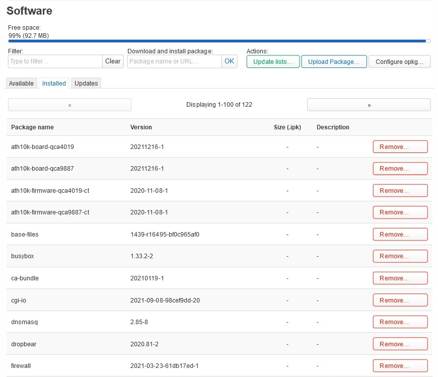This screenshot has height=377, width=438.
Task: Go to next page of packages
Action: pos(369,105)
